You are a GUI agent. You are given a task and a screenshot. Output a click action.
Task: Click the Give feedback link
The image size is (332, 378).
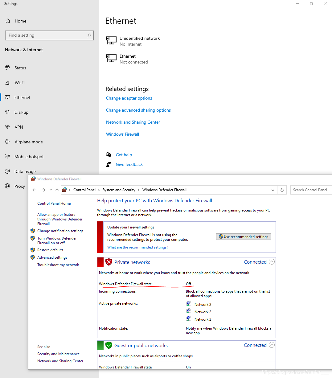(x=129, y=164)
